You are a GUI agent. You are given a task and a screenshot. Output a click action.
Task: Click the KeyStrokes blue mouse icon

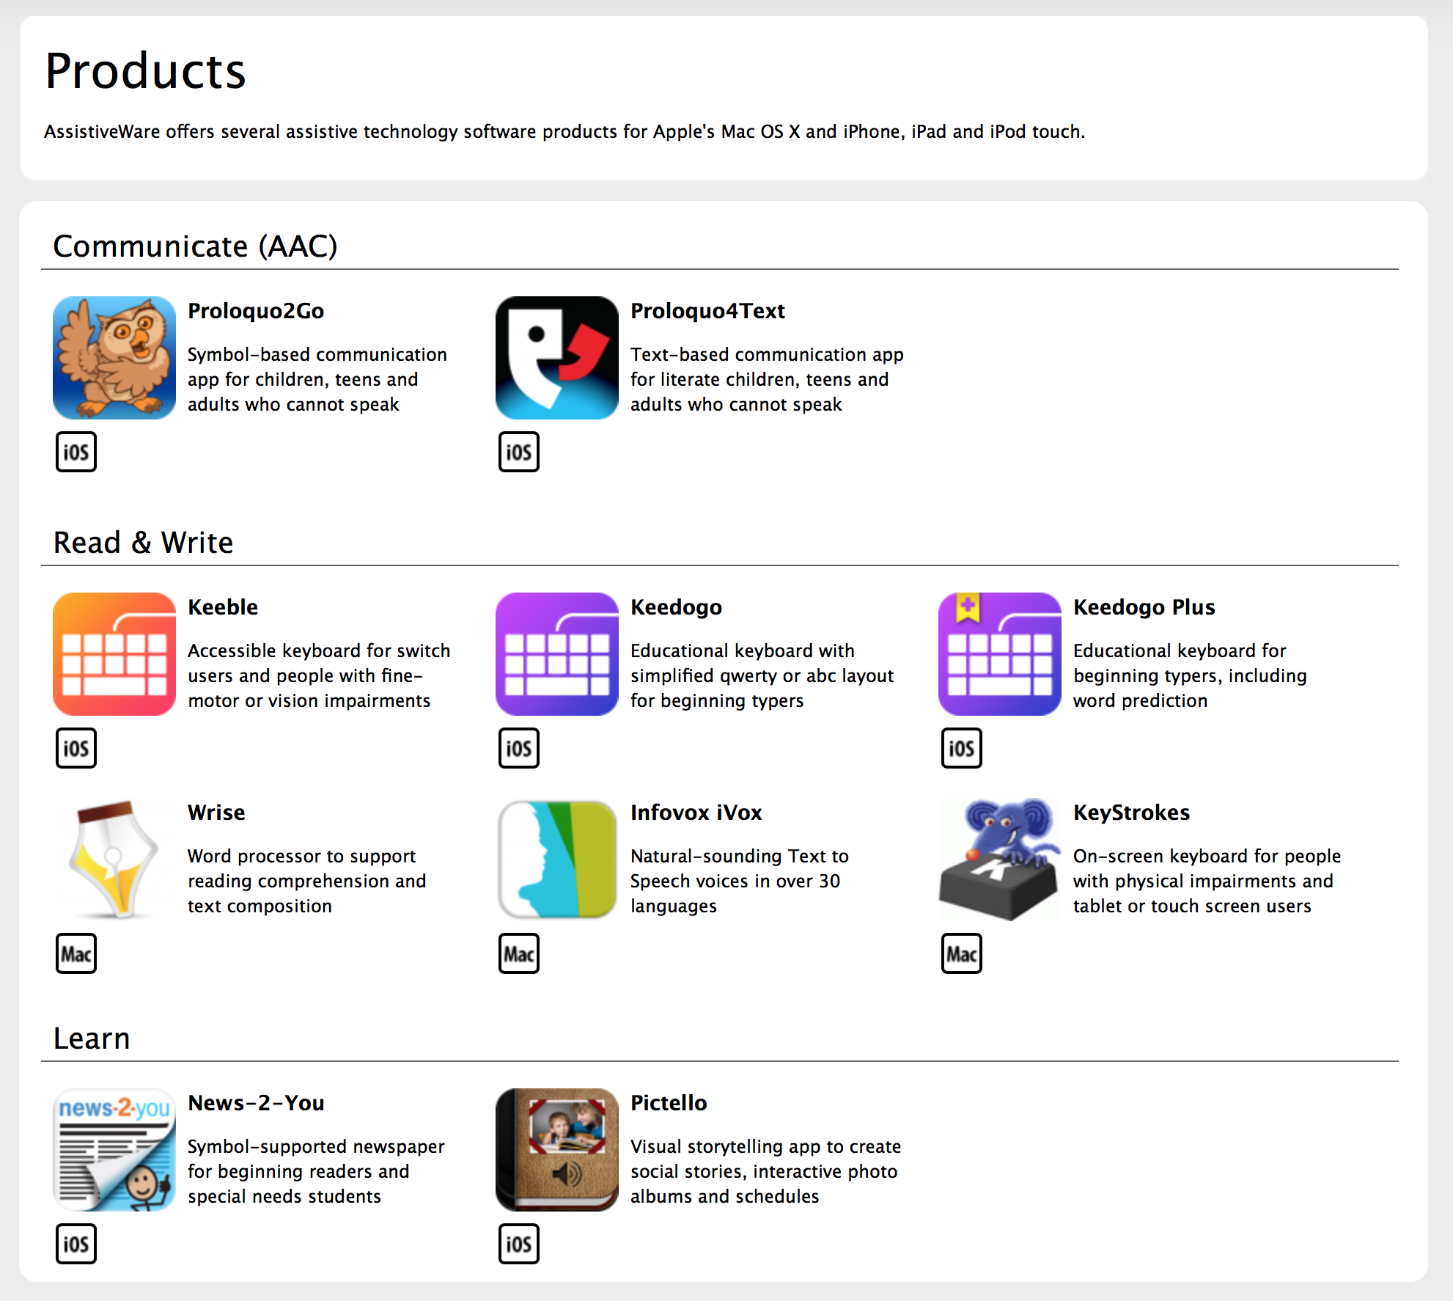tap(1000, 860)
